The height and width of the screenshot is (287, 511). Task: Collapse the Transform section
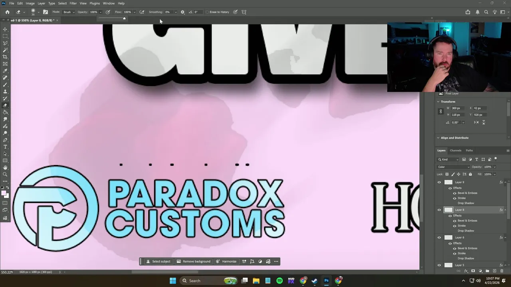pyautogui.click(x=438, y=102)
